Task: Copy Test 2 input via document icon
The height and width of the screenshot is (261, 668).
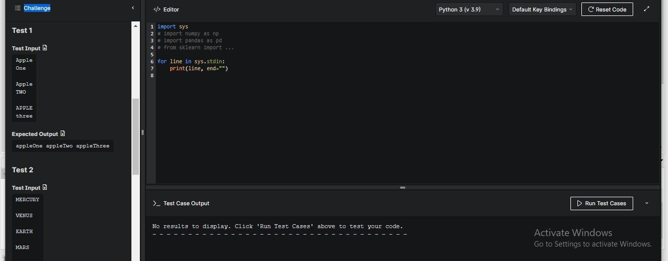Action: coord(45,187)
